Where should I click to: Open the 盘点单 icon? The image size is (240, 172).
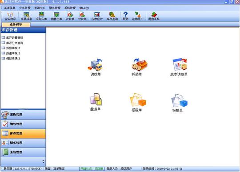pos(96,99)
